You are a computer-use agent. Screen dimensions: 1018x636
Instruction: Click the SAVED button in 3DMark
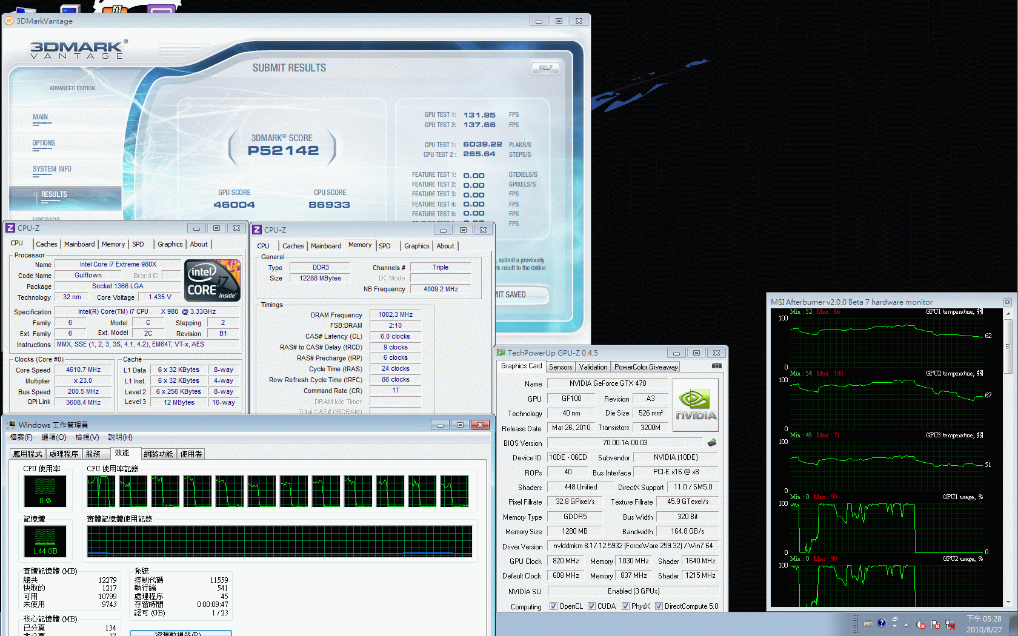(521, 295)
